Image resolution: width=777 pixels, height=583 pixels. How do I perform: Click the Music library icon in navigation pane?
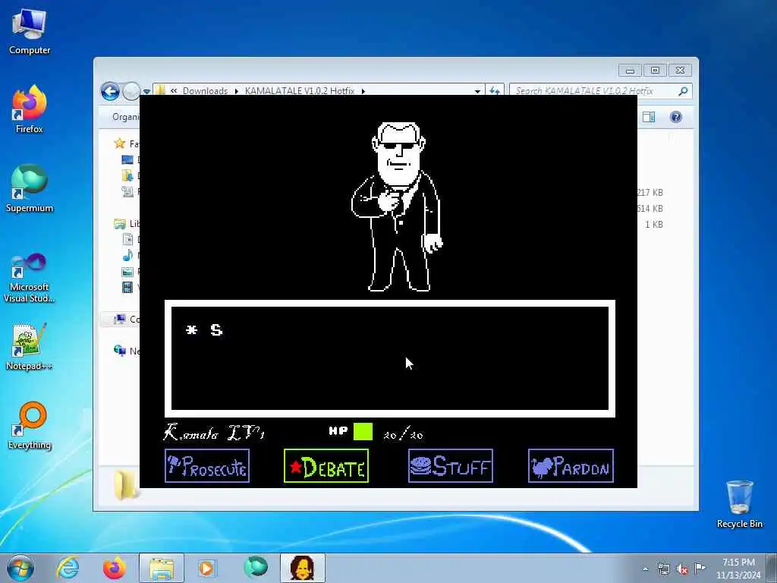coord(127,256)
